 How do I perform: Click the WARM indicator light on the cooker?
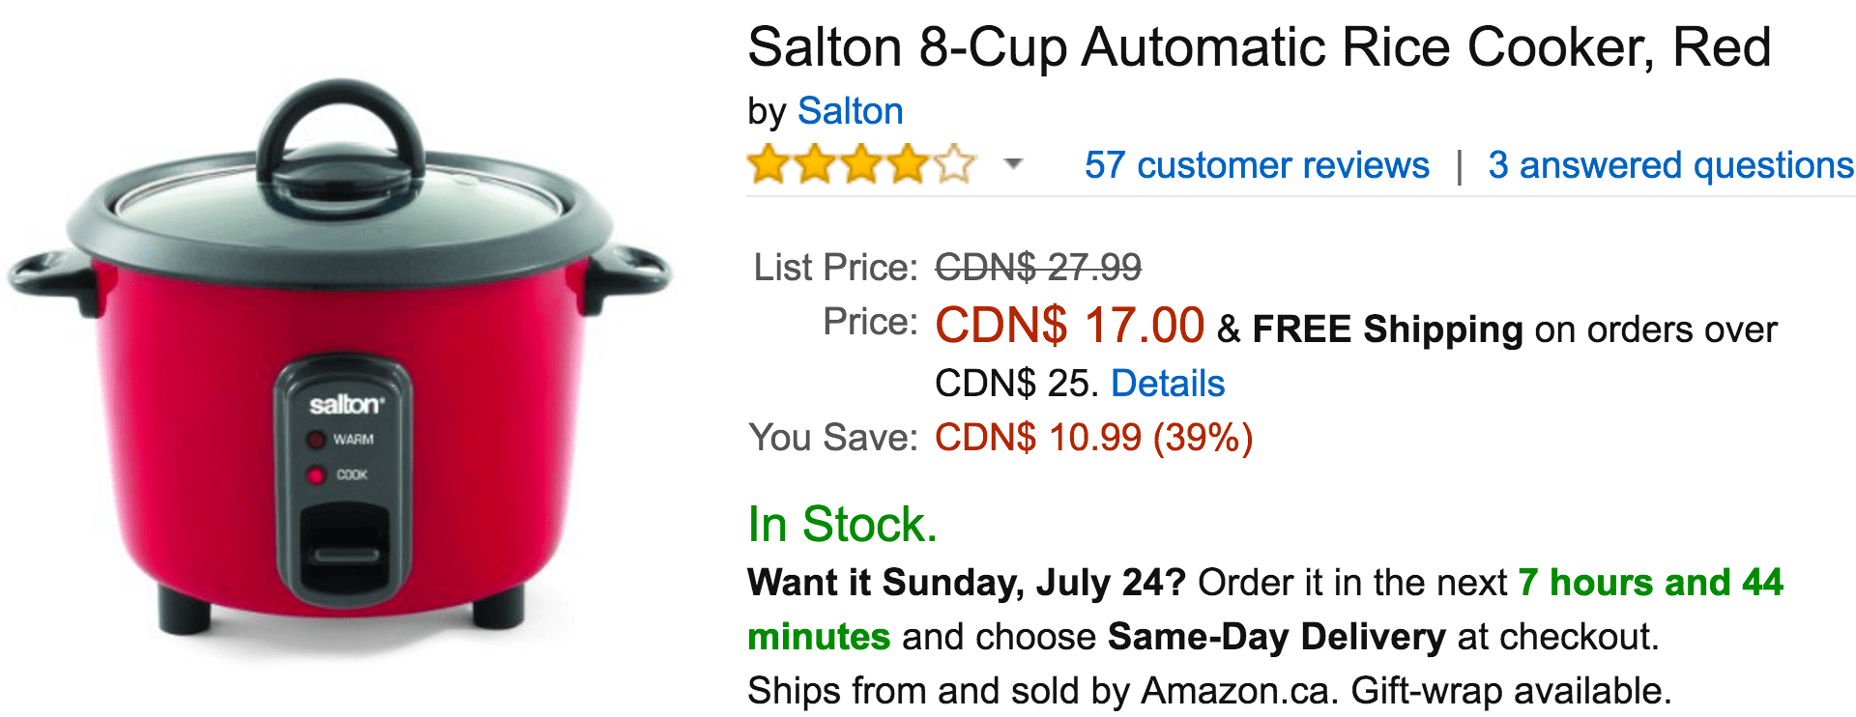tap(316, 440)
